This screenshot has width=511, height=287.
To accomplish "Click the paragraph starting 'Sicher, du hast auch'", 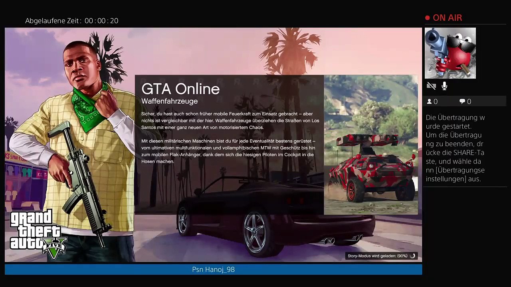I will (x=230, y=120).
